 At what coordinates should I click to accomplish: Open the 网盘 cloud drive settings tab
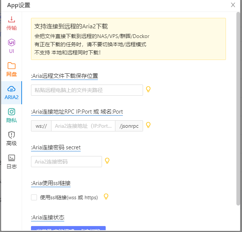(12, 70)
